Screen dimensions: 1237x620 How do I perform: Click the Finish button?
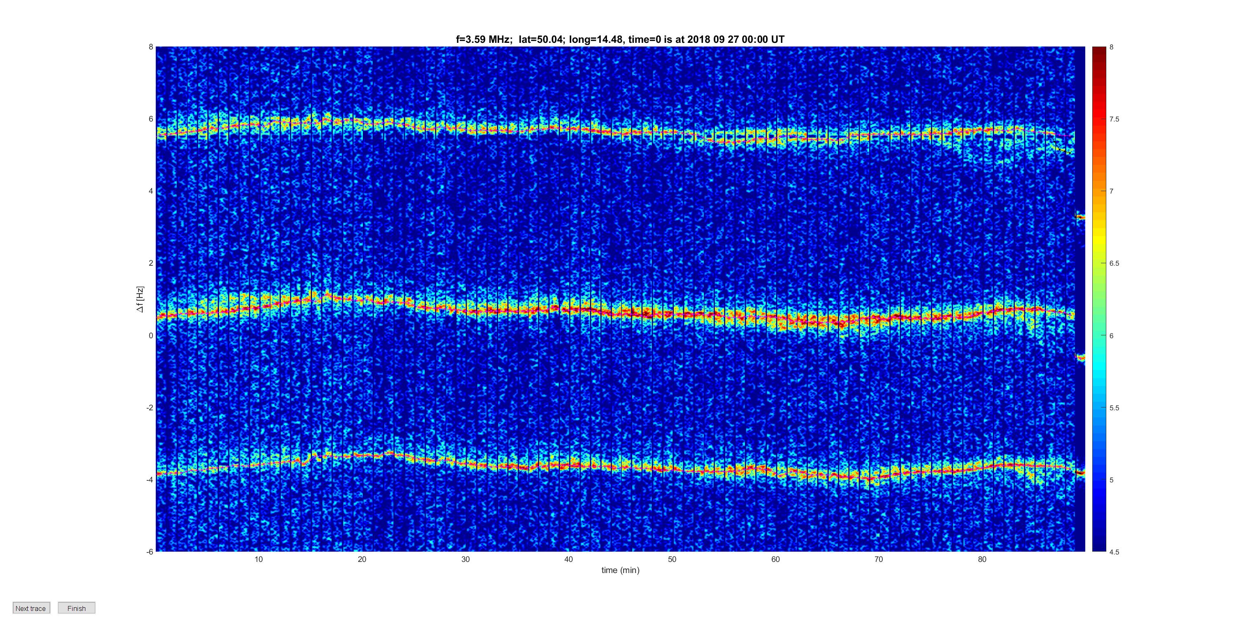[76, 608]
